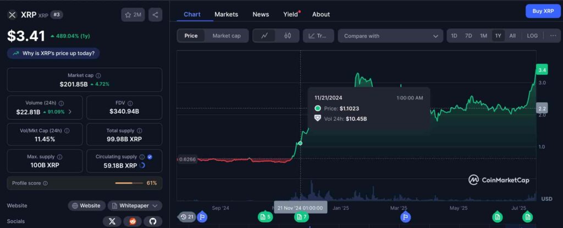Switch to the Chart tab
The height and width of the screenshot is (228, 563).
pos(192,14)
